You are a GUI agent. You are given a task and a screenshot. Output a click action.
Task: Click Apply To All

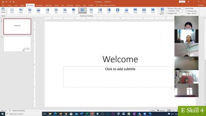coord(172,14)
